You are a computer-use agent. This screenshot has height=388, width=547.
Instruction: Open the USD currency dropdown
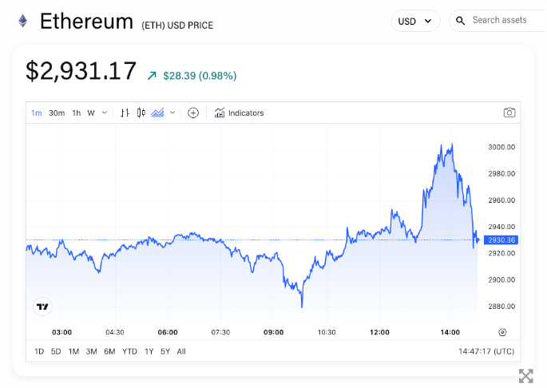pyautogui.click(x=415, y=22)
